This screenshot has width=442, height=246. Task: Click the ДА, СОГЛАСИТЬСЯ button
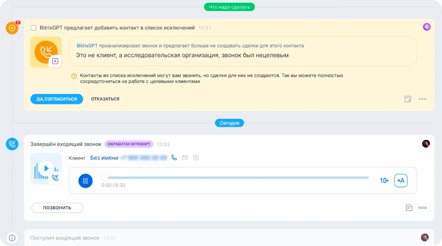[x=57, y=99]
